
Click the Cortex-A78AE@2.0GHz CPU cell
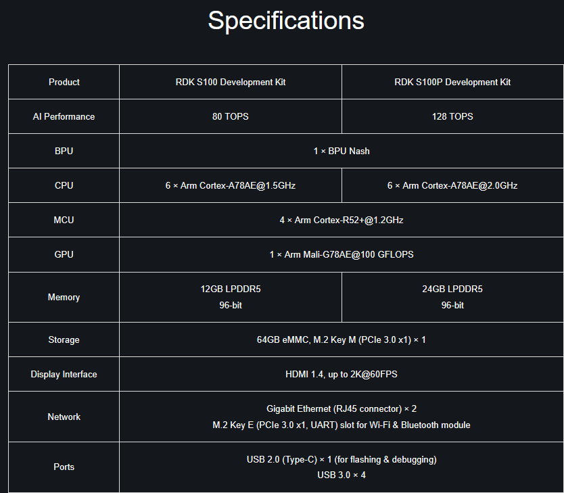point(452,185)
